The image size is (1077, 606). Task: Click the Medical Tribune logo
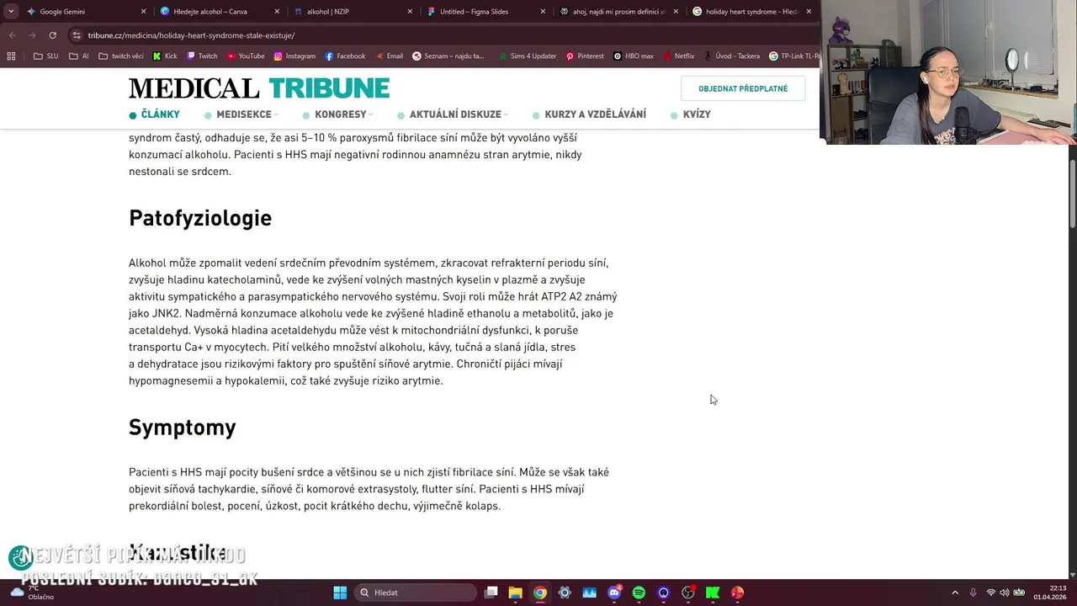259,88
